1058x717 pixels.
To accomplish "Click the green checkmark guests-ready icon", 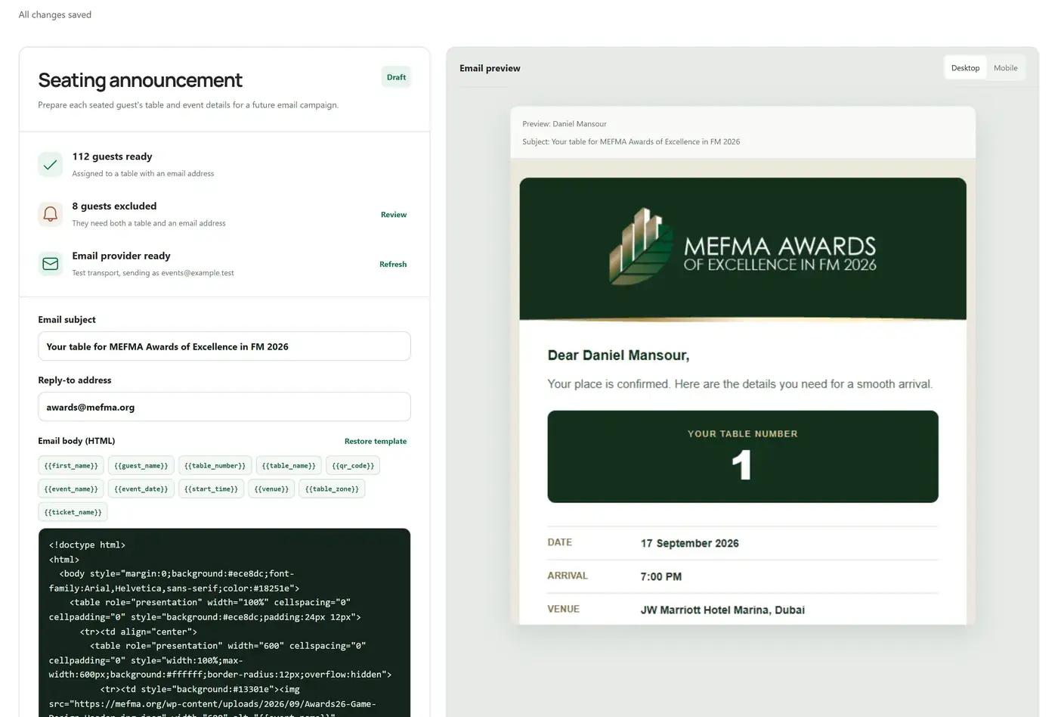I will click(x=51, y=164).
